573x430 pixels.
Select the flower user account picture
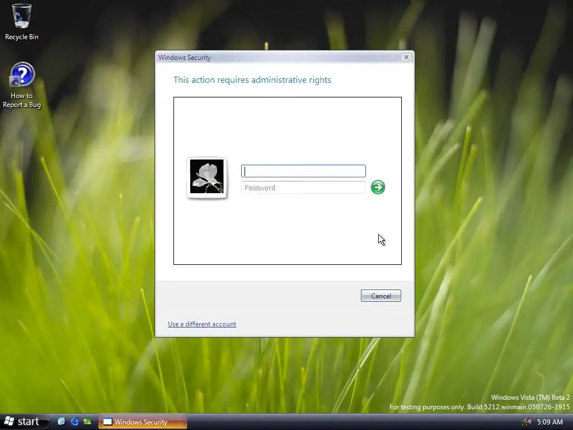click(x=207, y=177)
